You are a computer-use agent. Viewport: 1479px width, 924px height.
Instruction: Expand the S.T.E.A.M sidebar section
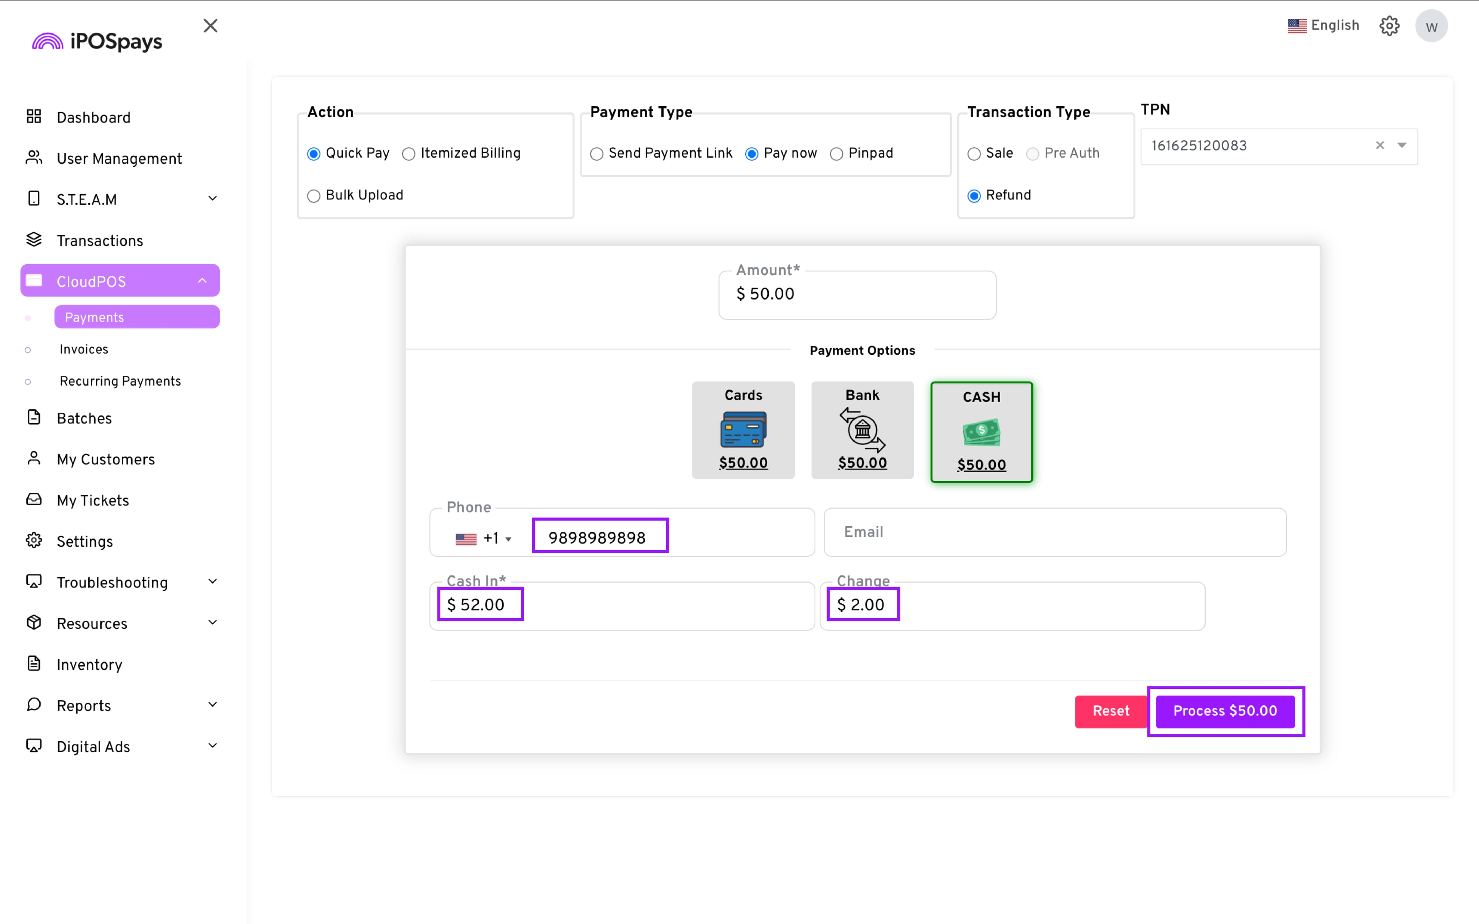pos(212,199)
